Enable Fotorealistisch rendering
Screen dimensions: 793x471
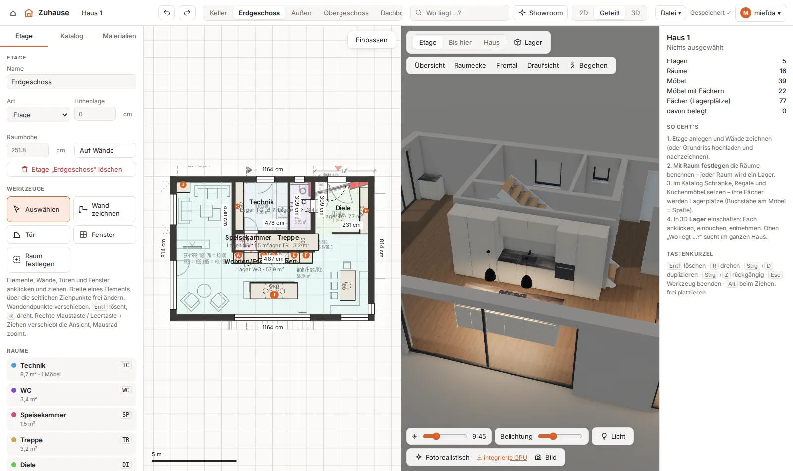click(x=443, y=457)
